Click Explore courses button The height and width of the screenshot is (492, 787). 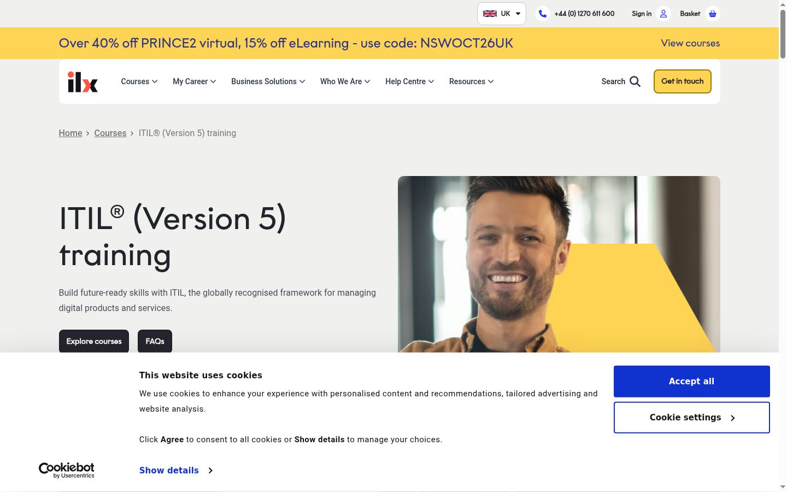tap(94, 341)
